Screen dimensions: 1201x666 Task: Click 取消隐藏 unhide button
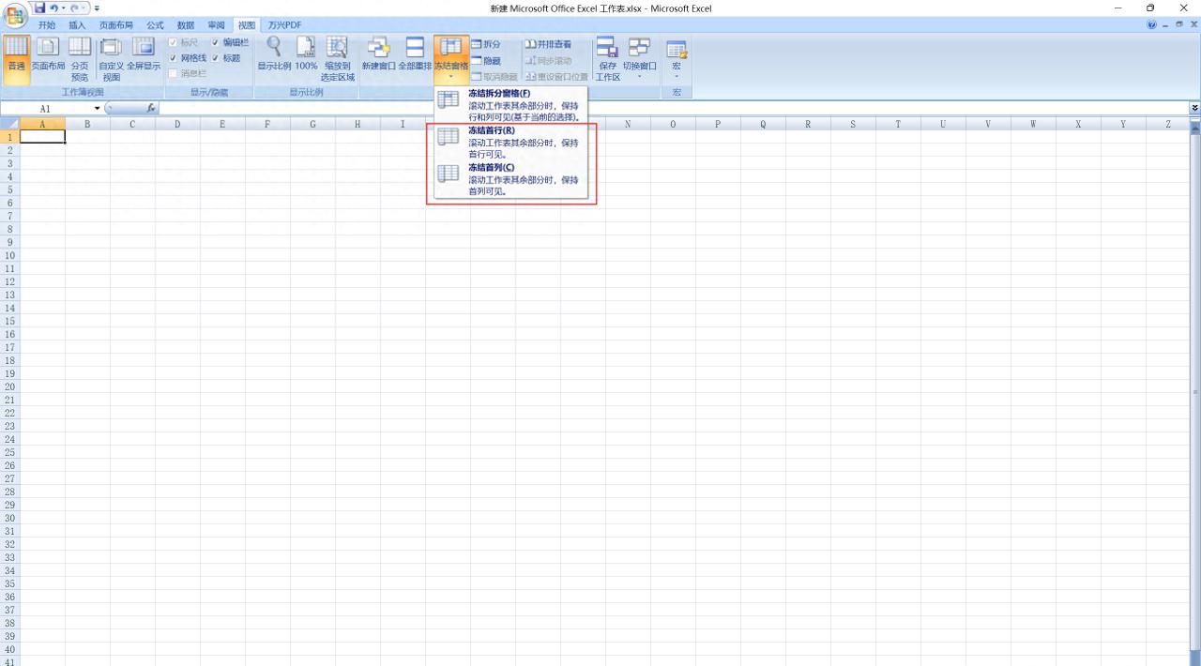coord(494,76)
